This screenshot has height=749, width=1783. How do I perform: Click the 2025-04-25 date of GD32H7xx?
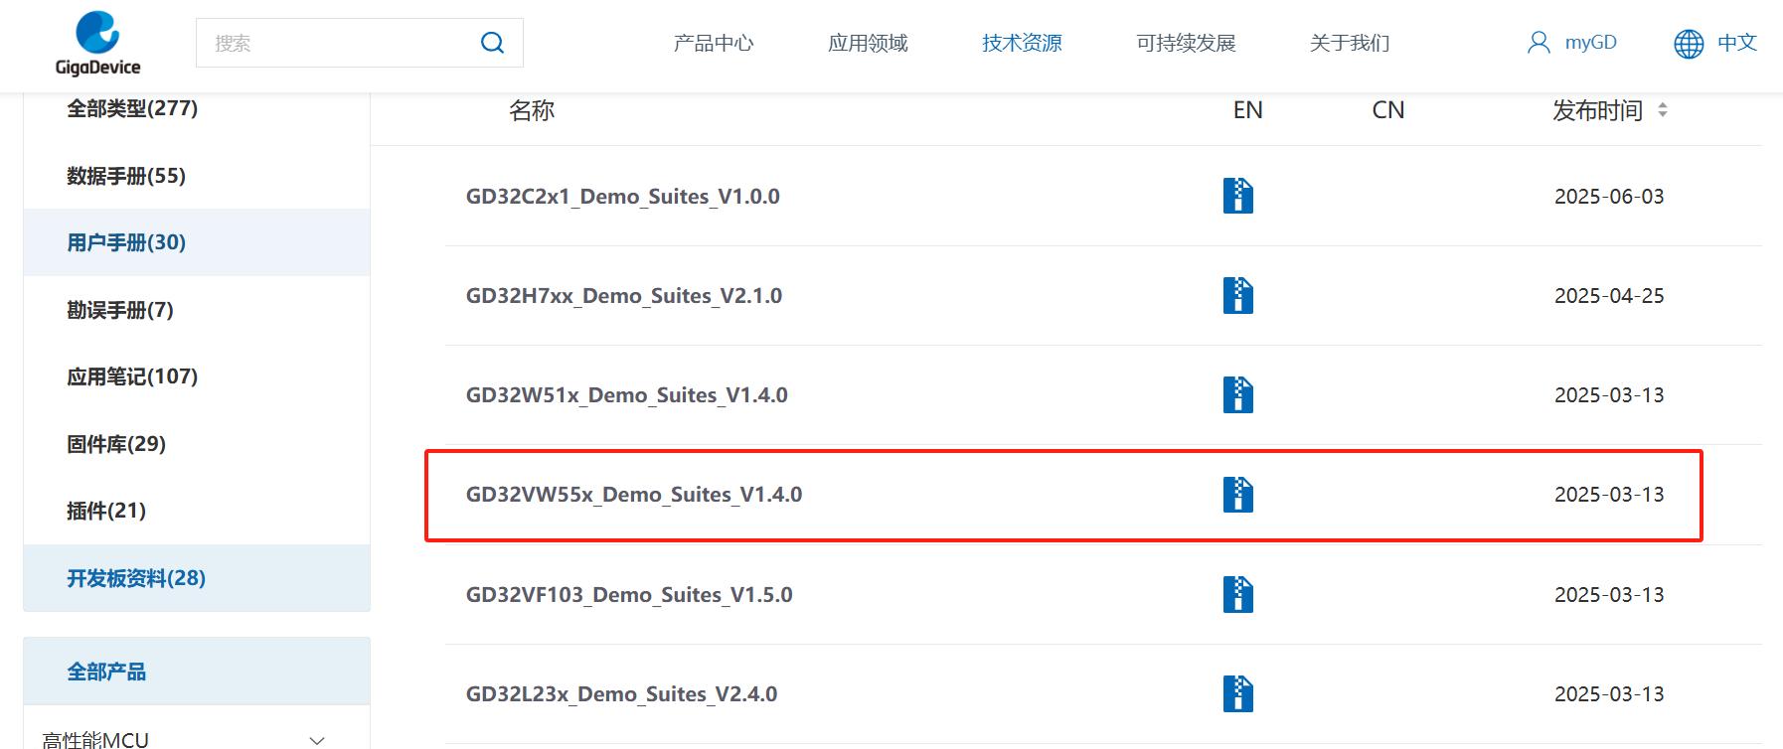1609,296
